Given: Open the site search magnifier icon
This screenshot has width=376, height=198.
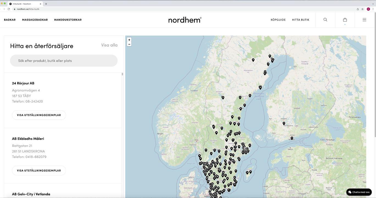Looking at the screenshot, I should tap(325, 20).
